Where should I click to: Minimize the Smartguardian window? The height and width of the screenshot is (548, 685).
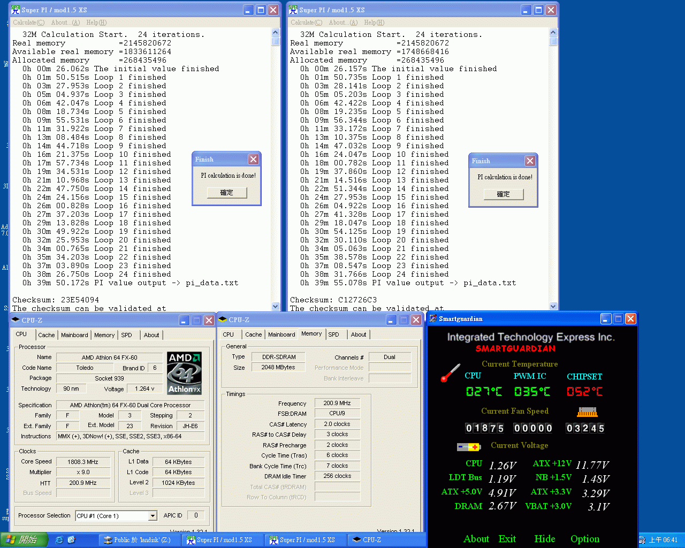coord(606,318)
